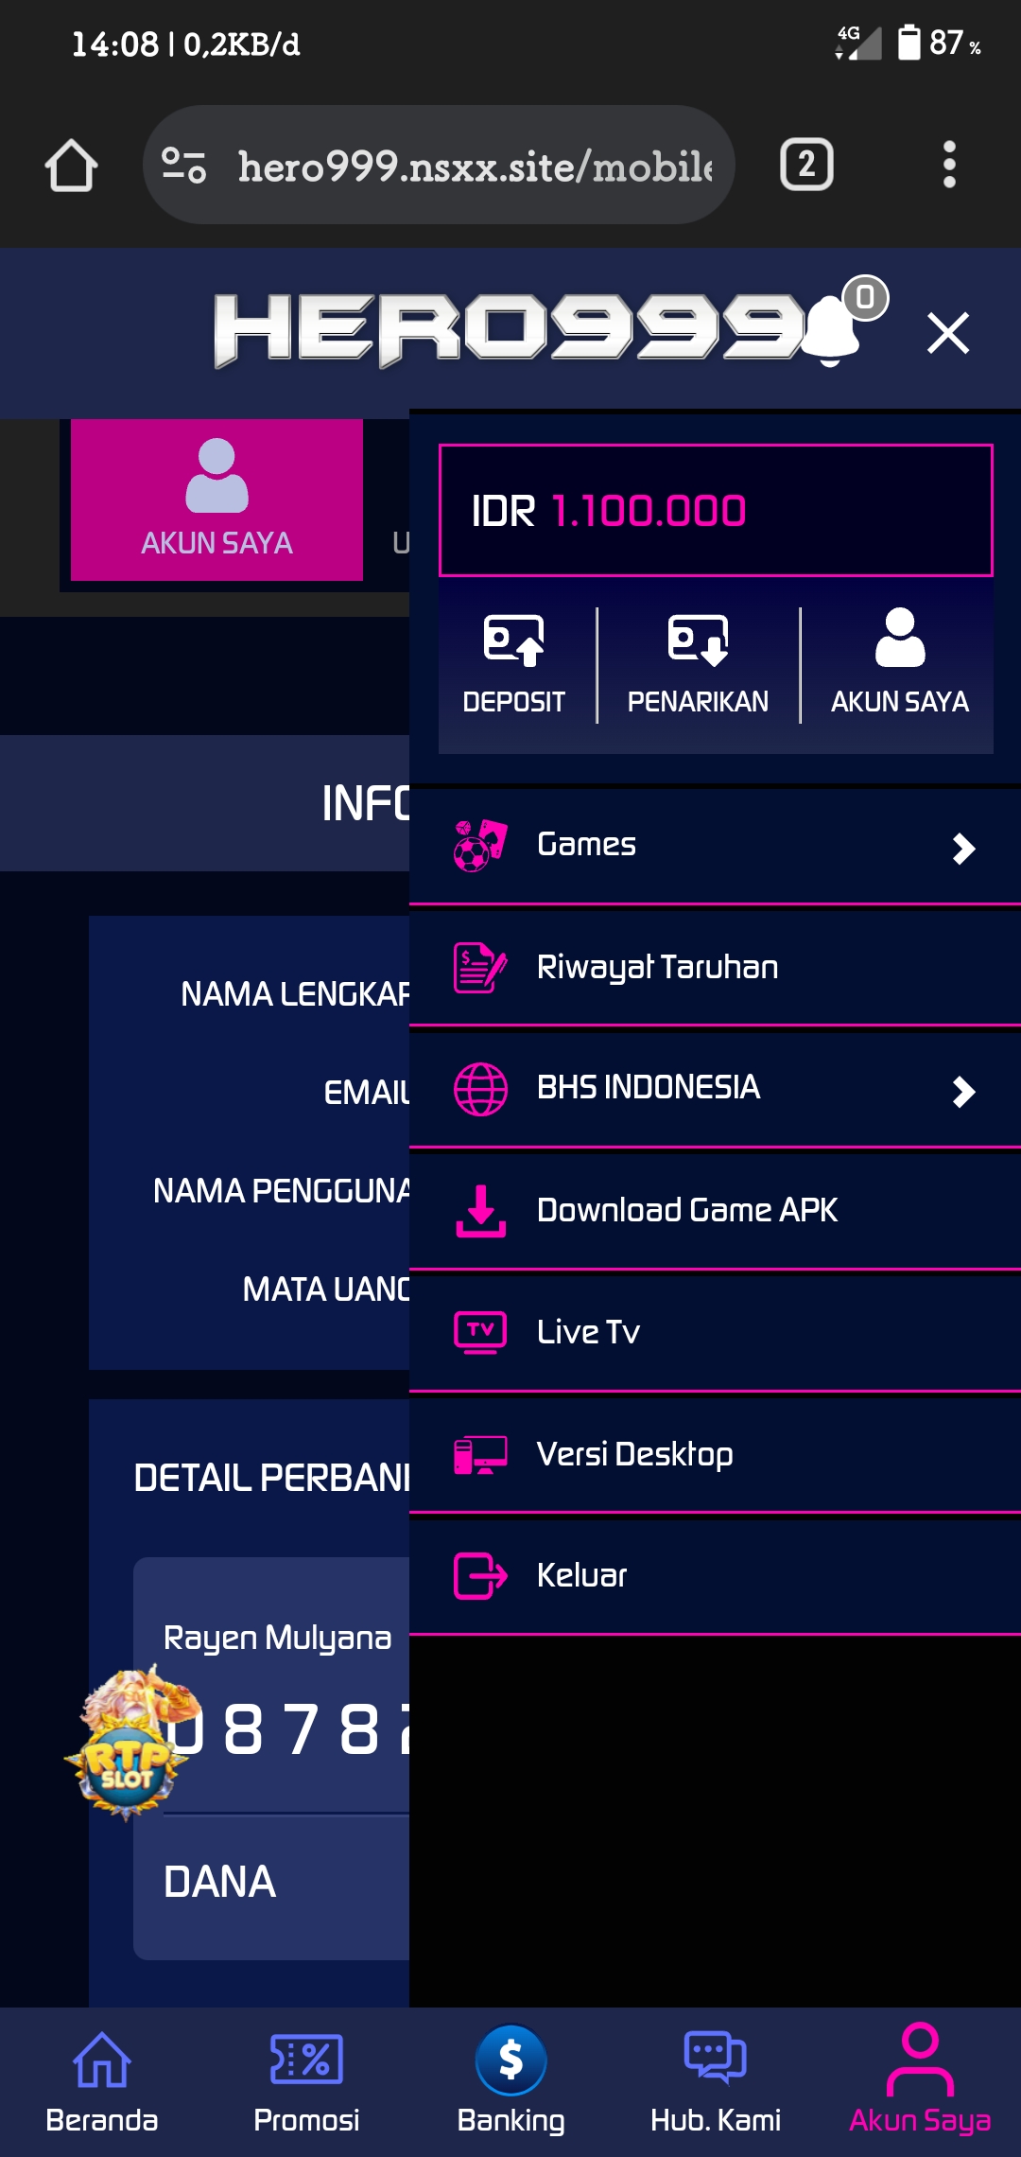1021x2157 pixels.
Task: Open Deposit from the wallet panel
Action: point(513,662)
